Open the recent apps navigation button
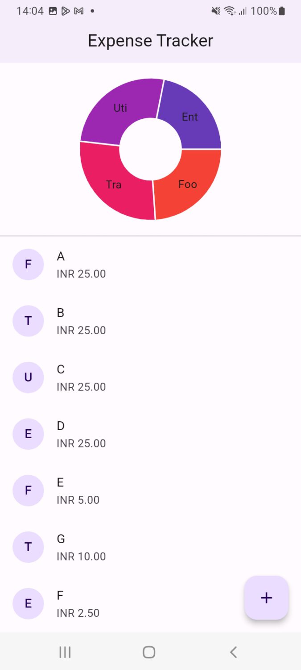 (65, 652)
